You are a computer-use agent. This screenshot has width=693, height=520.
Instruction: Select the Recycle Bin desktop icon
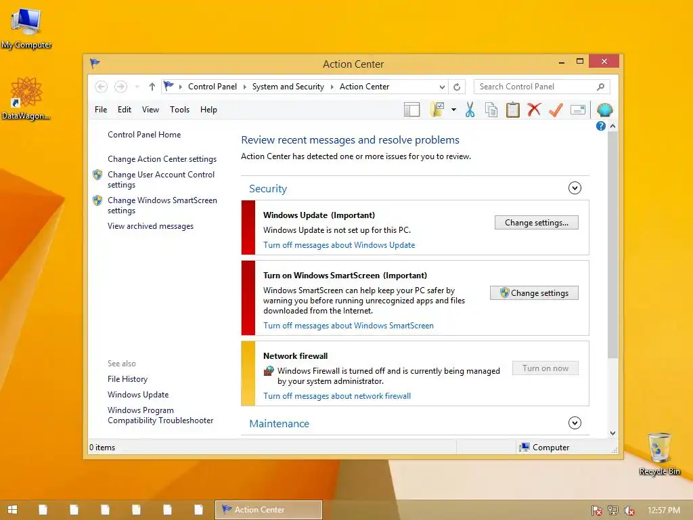click(x=659, y=454)
